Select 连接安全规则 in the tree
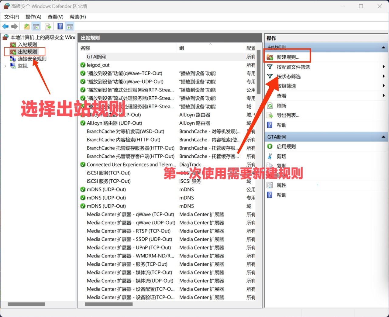The width and height of the screenshot is (389, 317). coord(32,59)
